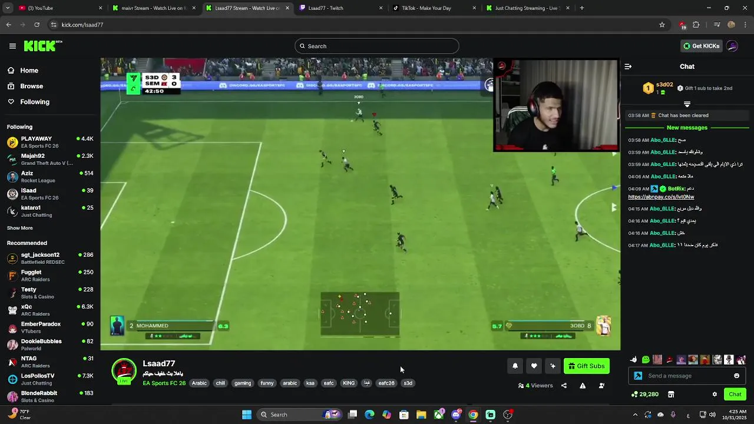Reload the page

point(37,25)
